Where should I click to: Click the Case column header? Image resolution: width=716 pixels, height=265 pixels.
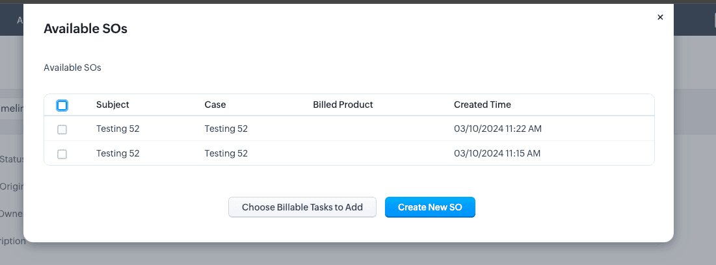point(215,105)
